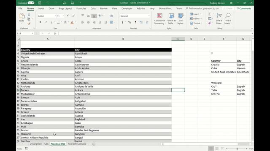Click the Increase Decimal icon

(141, 22)
